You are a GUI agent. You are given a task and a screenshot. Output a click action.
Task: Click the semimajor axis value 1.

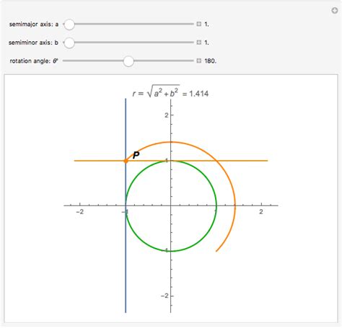[x=206, y=25]
